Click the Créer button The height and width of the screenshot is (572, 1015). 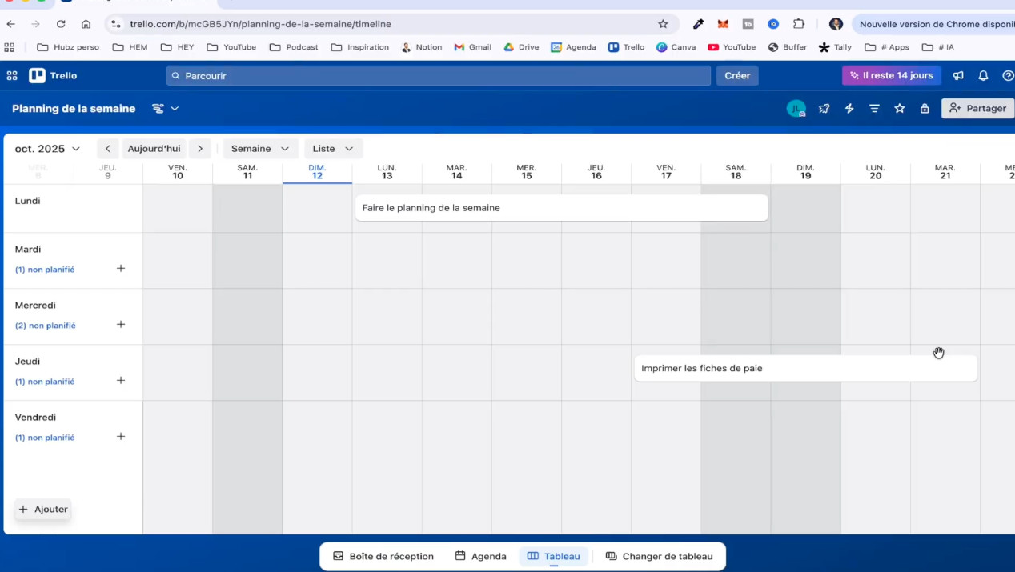pos(737,75)
